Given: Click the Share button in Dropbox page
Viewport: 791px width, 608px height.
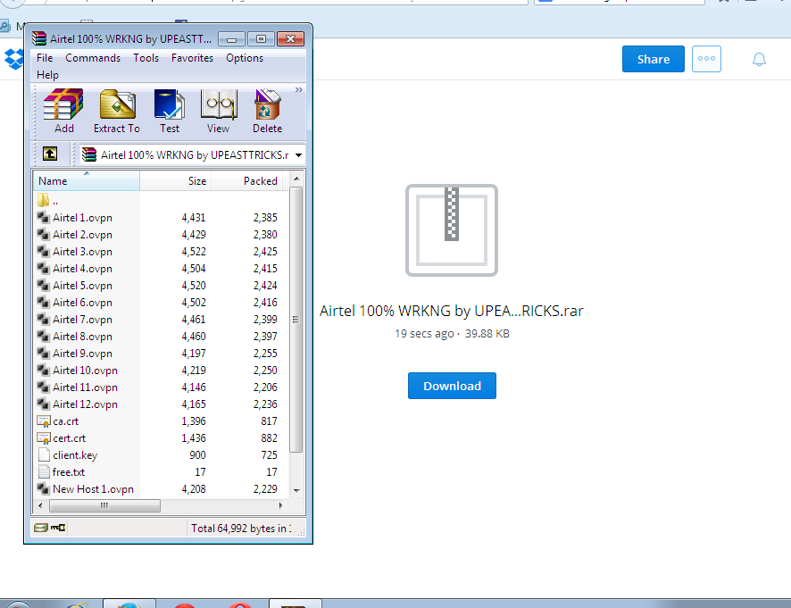Looking at the screenshot, I should (x=653, y=59).
